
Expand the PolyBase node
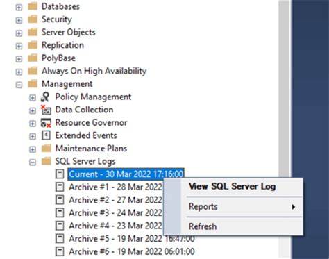point(19,59)
